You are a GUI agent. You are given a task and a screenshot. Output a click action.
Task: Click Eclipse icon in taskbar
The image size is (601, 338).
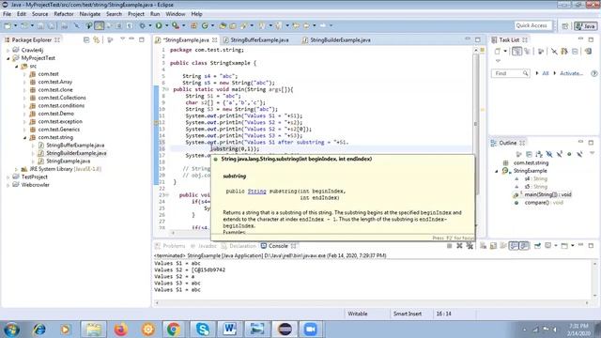click(285, 330)
